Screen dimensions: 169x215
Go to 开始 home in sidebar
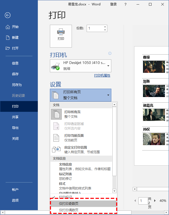(19, 27)
